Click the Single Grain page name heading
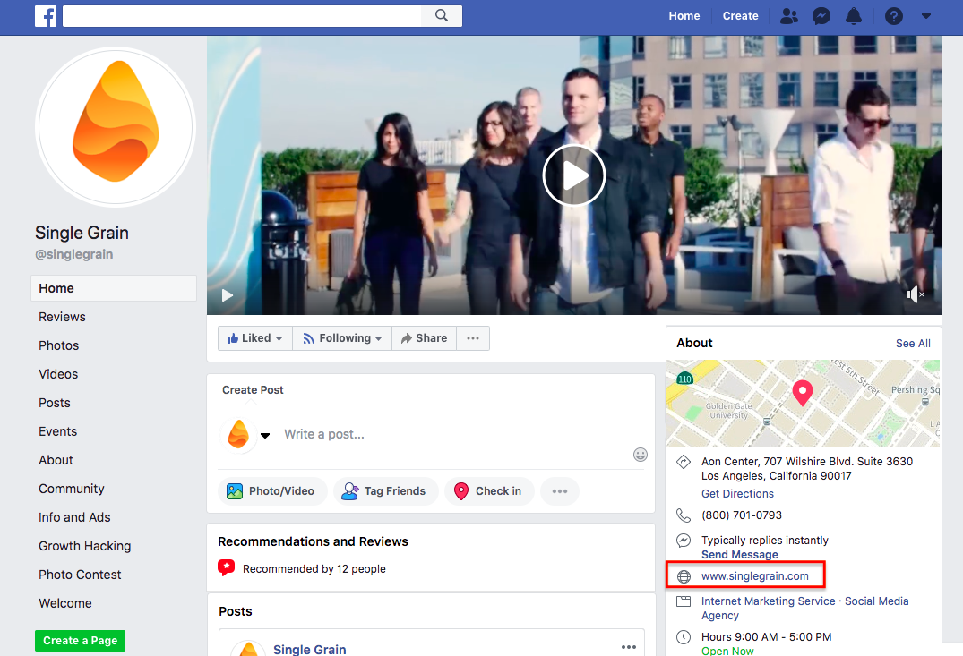The height and width of the screenshot is (656, 963). [x=82, y=233]
